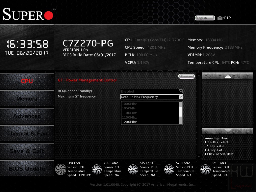Click the CPU Speed 4201 MHz value
Screen dimensions: 256x192
(x=157, y=47)
